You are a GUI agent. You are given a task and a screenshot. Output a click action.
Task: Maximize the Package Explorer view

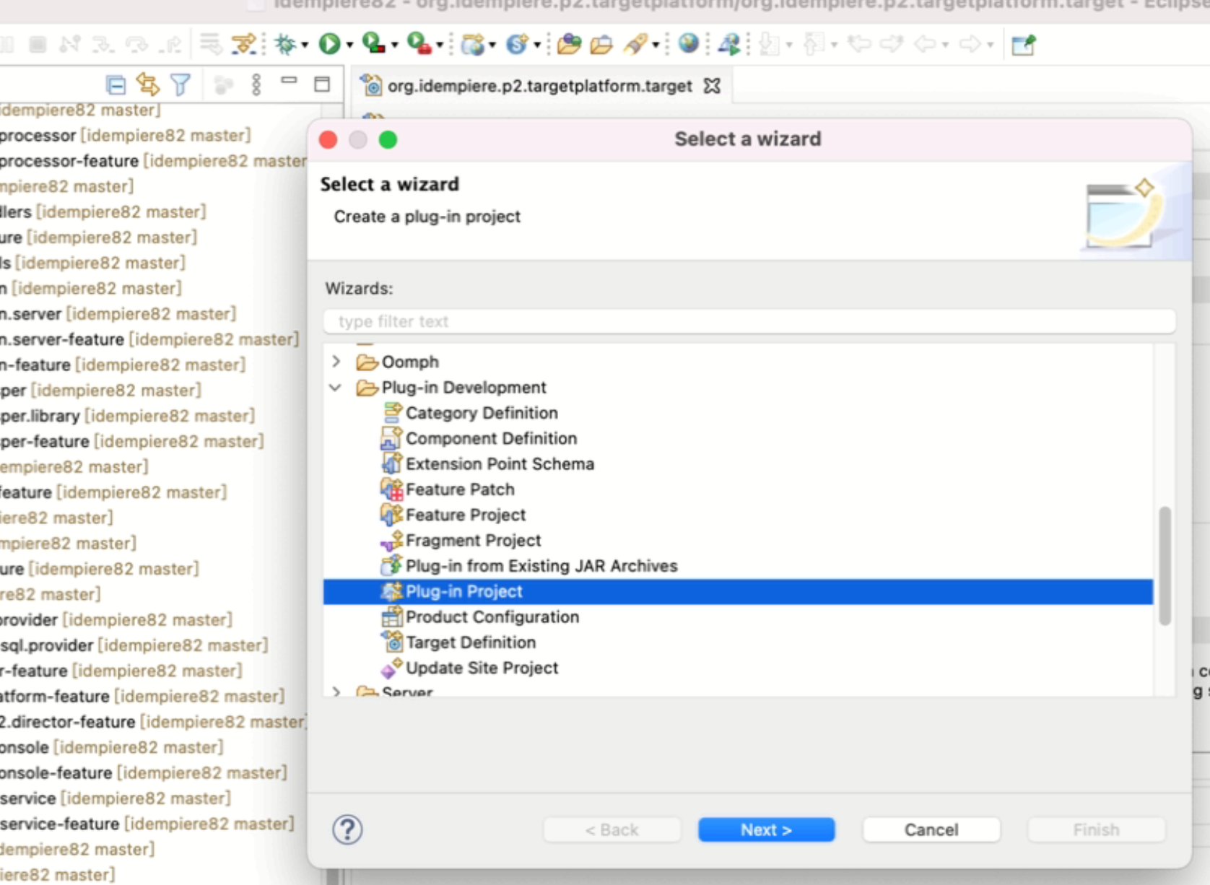pos(322,84)
